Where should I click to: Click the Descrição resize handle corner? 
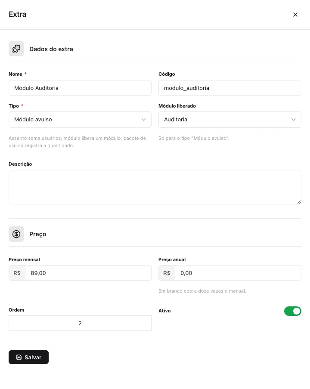tap(299, 202)
